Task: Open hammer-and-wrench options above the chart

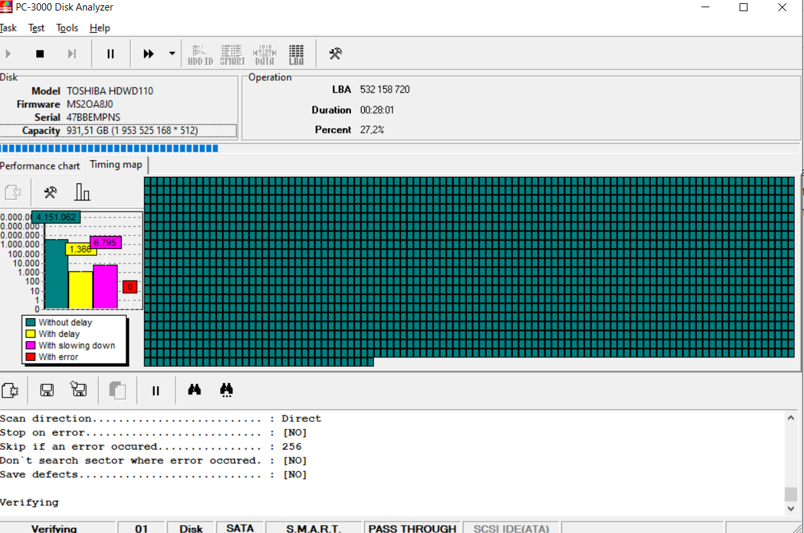Action: point(50,192)
